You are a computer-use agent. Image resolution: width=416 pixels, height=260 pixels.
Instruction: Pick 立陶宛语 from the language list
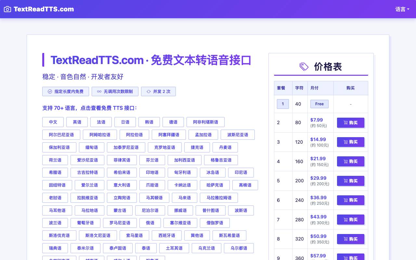(122, 198)
